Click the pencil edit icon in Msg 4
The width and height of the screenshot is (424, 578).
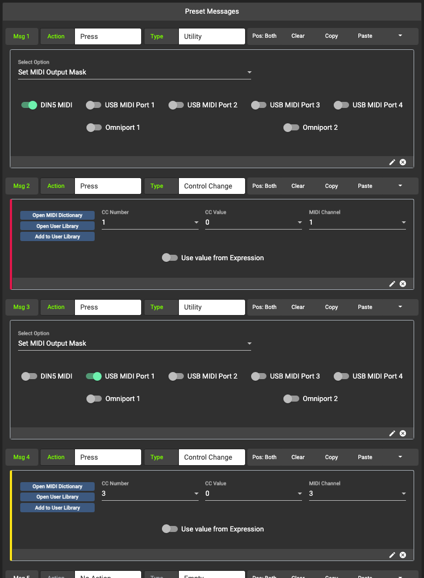click(392, 555)
